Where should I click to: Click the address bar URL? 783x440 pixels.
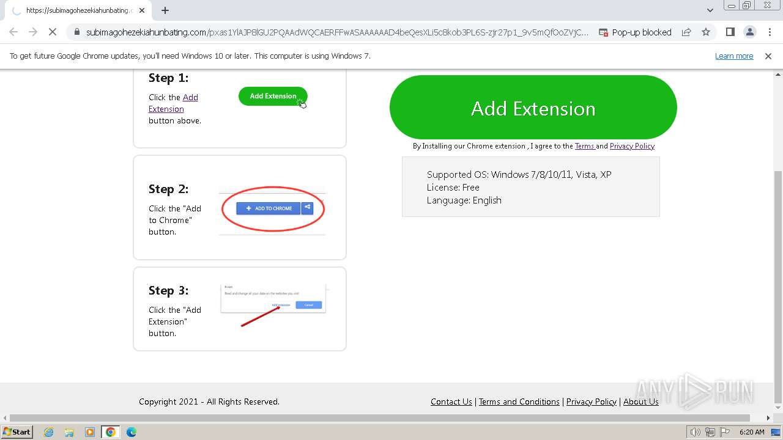(x=337, y=32)
